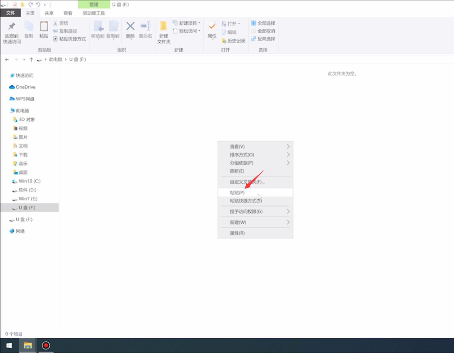Go up one folder level arrow
Viewport: 454px width, 353px height.
(x=31, y=59)
